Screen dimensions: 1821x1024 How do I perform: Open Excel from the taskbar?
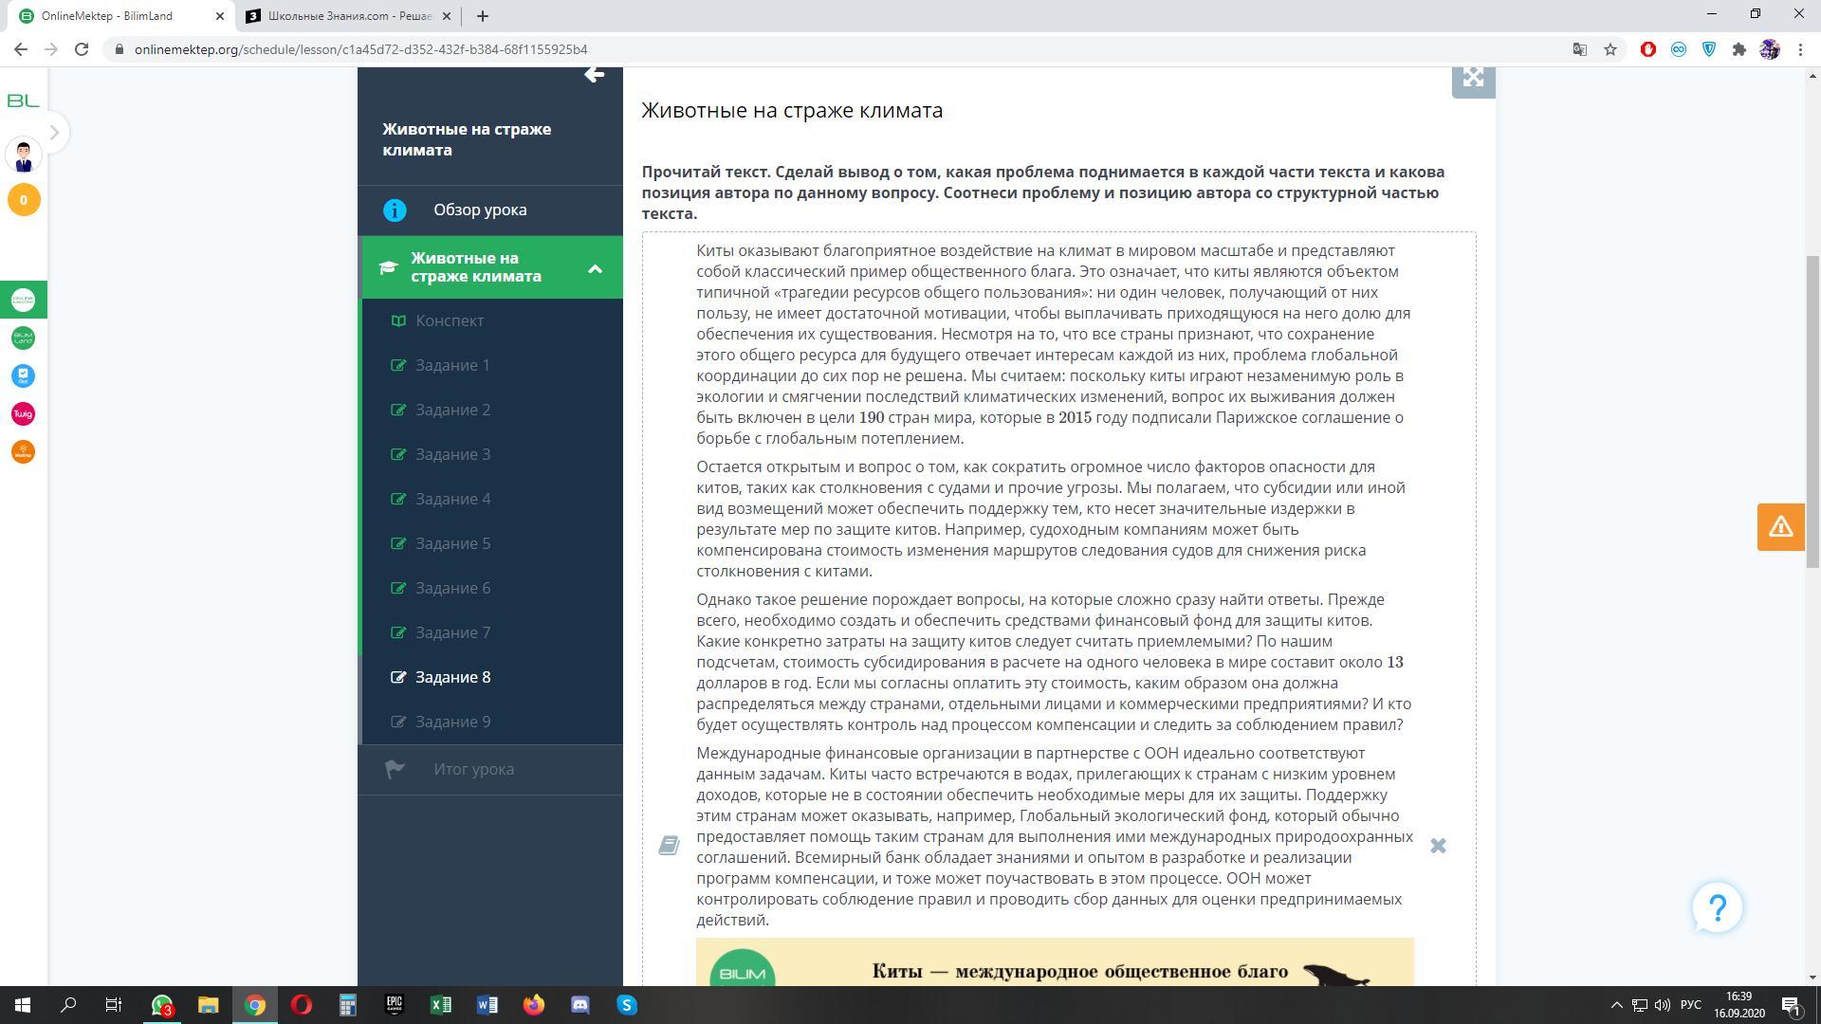tap(441, 1005)
